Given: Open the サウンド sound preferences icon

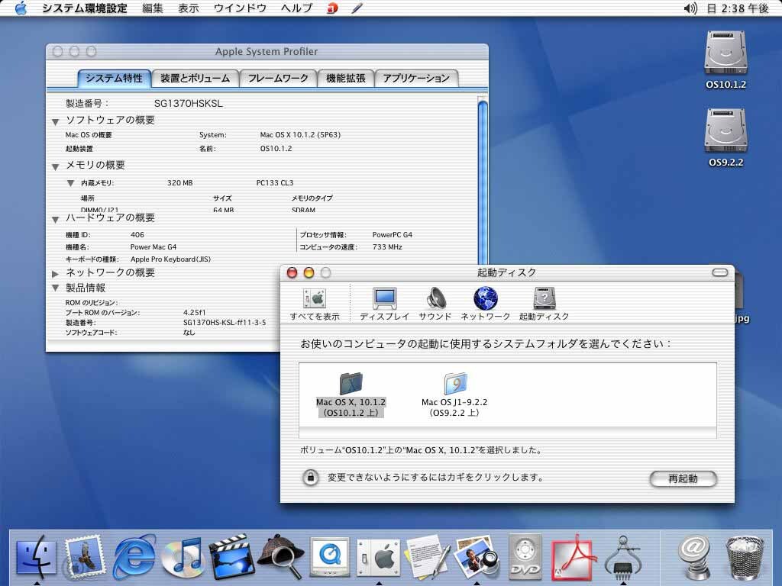Looking at the screenshot, I should (x=435, y=304).
